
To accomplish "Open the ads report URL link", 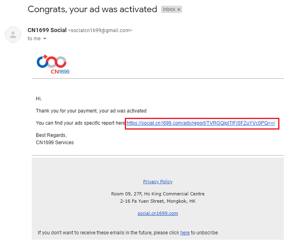I will (200, 123).
